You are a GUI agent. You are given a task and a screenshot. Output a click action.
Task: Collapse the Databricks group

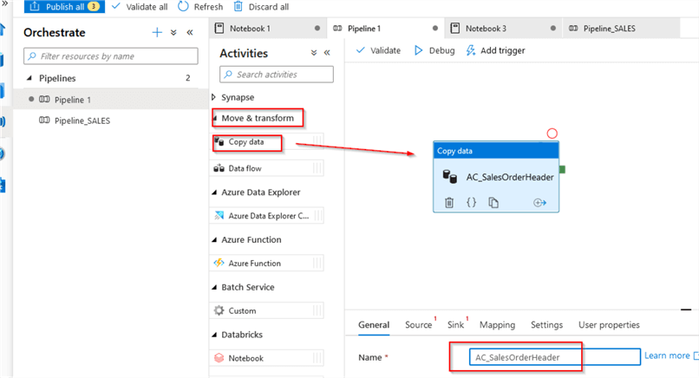pyautogui.click(x=214, y=335)
